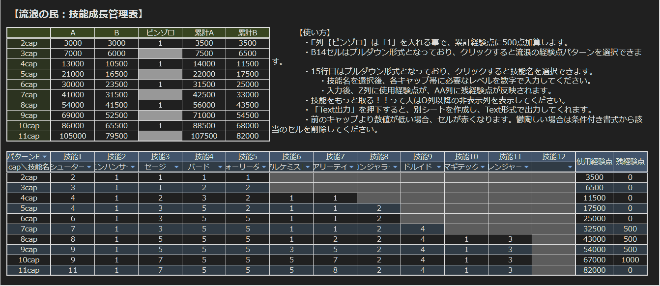Open the レンジャー dropdown under 技能11
This screenshot has width=660, height=286.
pos(527,167)
